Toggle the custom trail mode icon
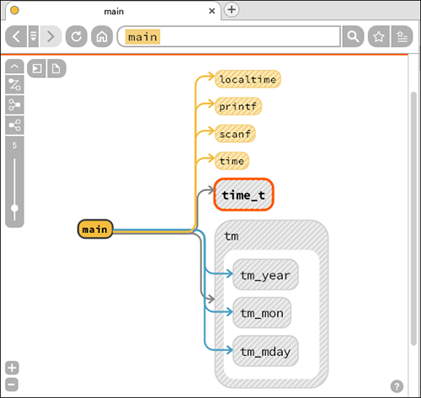 coord(14,84)
